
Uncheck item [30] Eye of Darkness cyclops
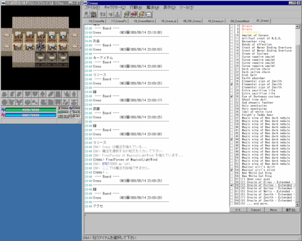coord(232,96)
